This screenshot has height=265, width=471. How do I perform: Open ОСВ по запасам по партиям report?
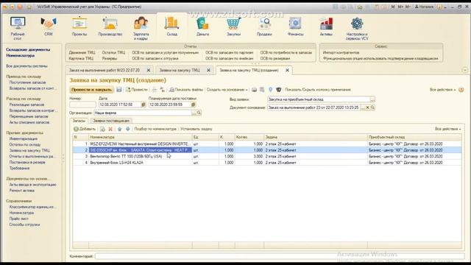[229, 52]
